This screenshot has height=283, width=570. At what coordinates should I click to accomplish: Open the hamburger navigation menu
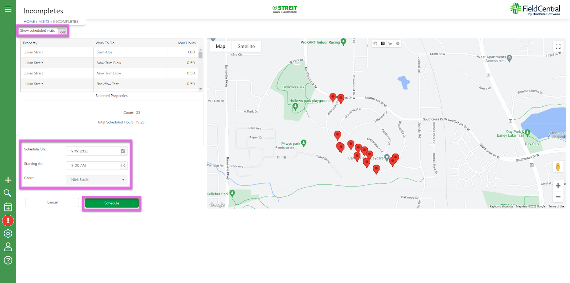point(8,10)
